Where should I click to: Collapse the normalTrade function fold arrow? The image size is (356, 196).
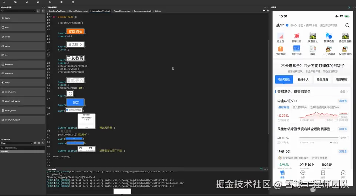pyautogui.click(x=51, y=17)
